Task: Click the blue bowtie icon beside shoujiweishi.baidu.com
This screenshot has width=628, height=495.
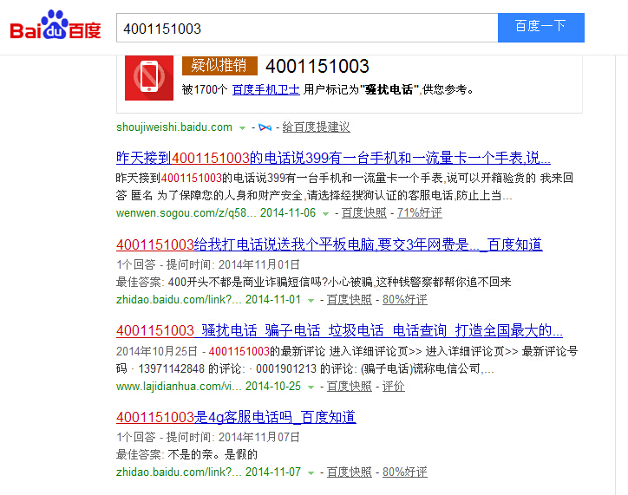Action: tap(265, 127)
